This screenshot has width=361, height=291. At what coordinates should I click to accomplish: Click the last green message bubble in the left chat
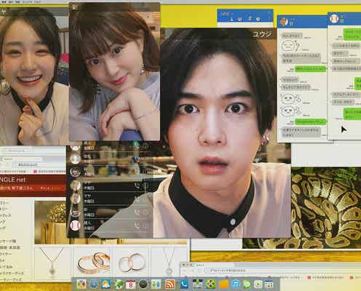(x=310, y=121)
